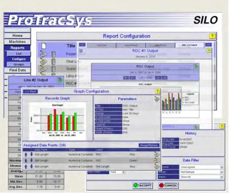Click the History end date 10/31/2007

coord(186,143)
